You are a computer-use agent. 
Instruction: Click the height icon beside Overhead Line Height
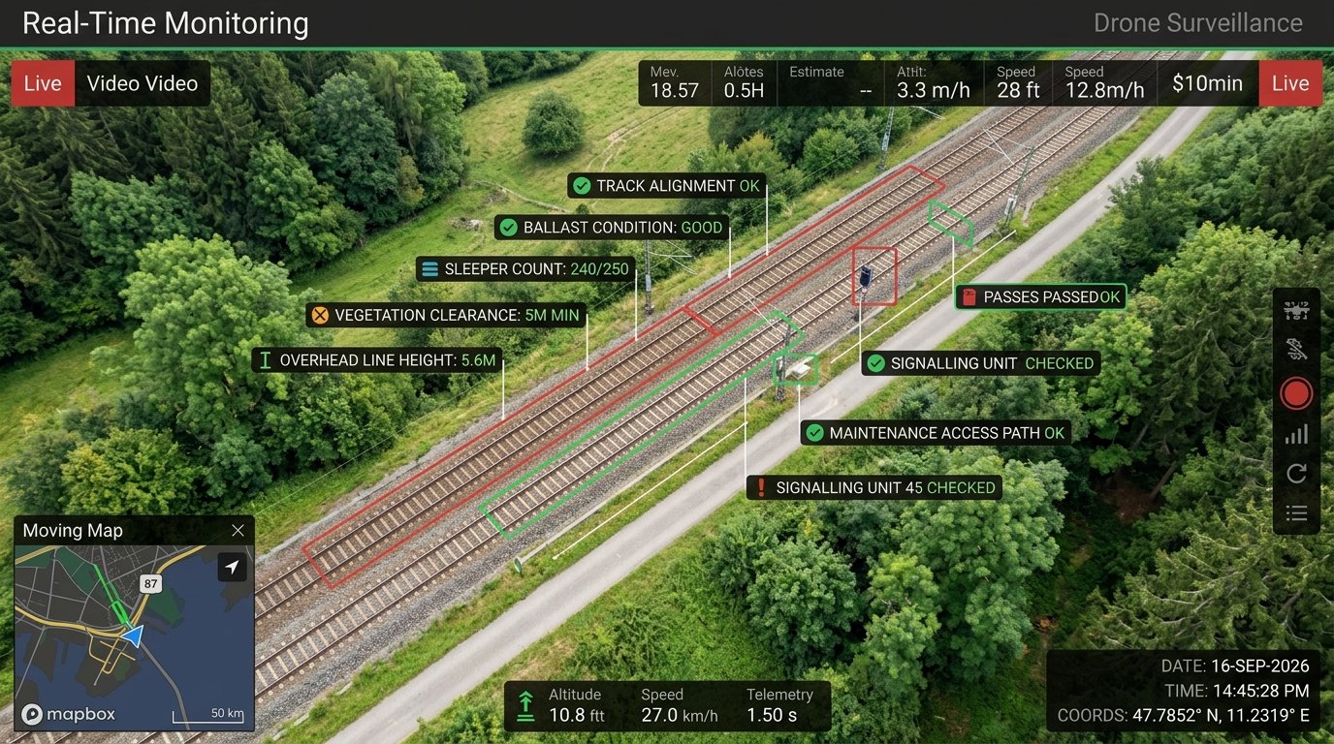pos(265,360)
